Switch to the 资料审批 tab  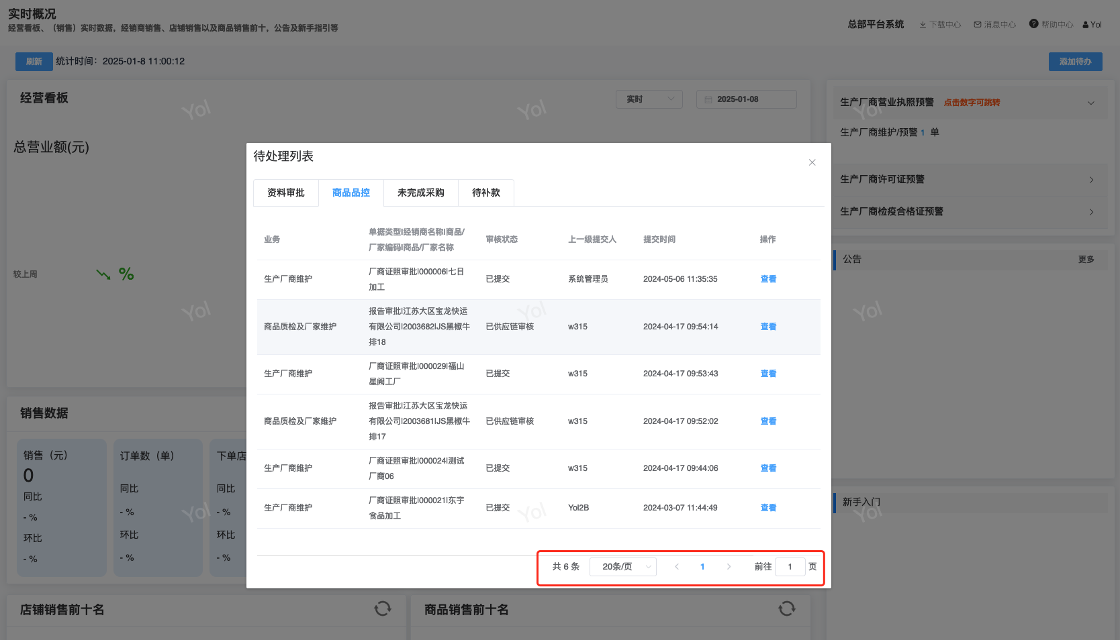click(286, 193)
